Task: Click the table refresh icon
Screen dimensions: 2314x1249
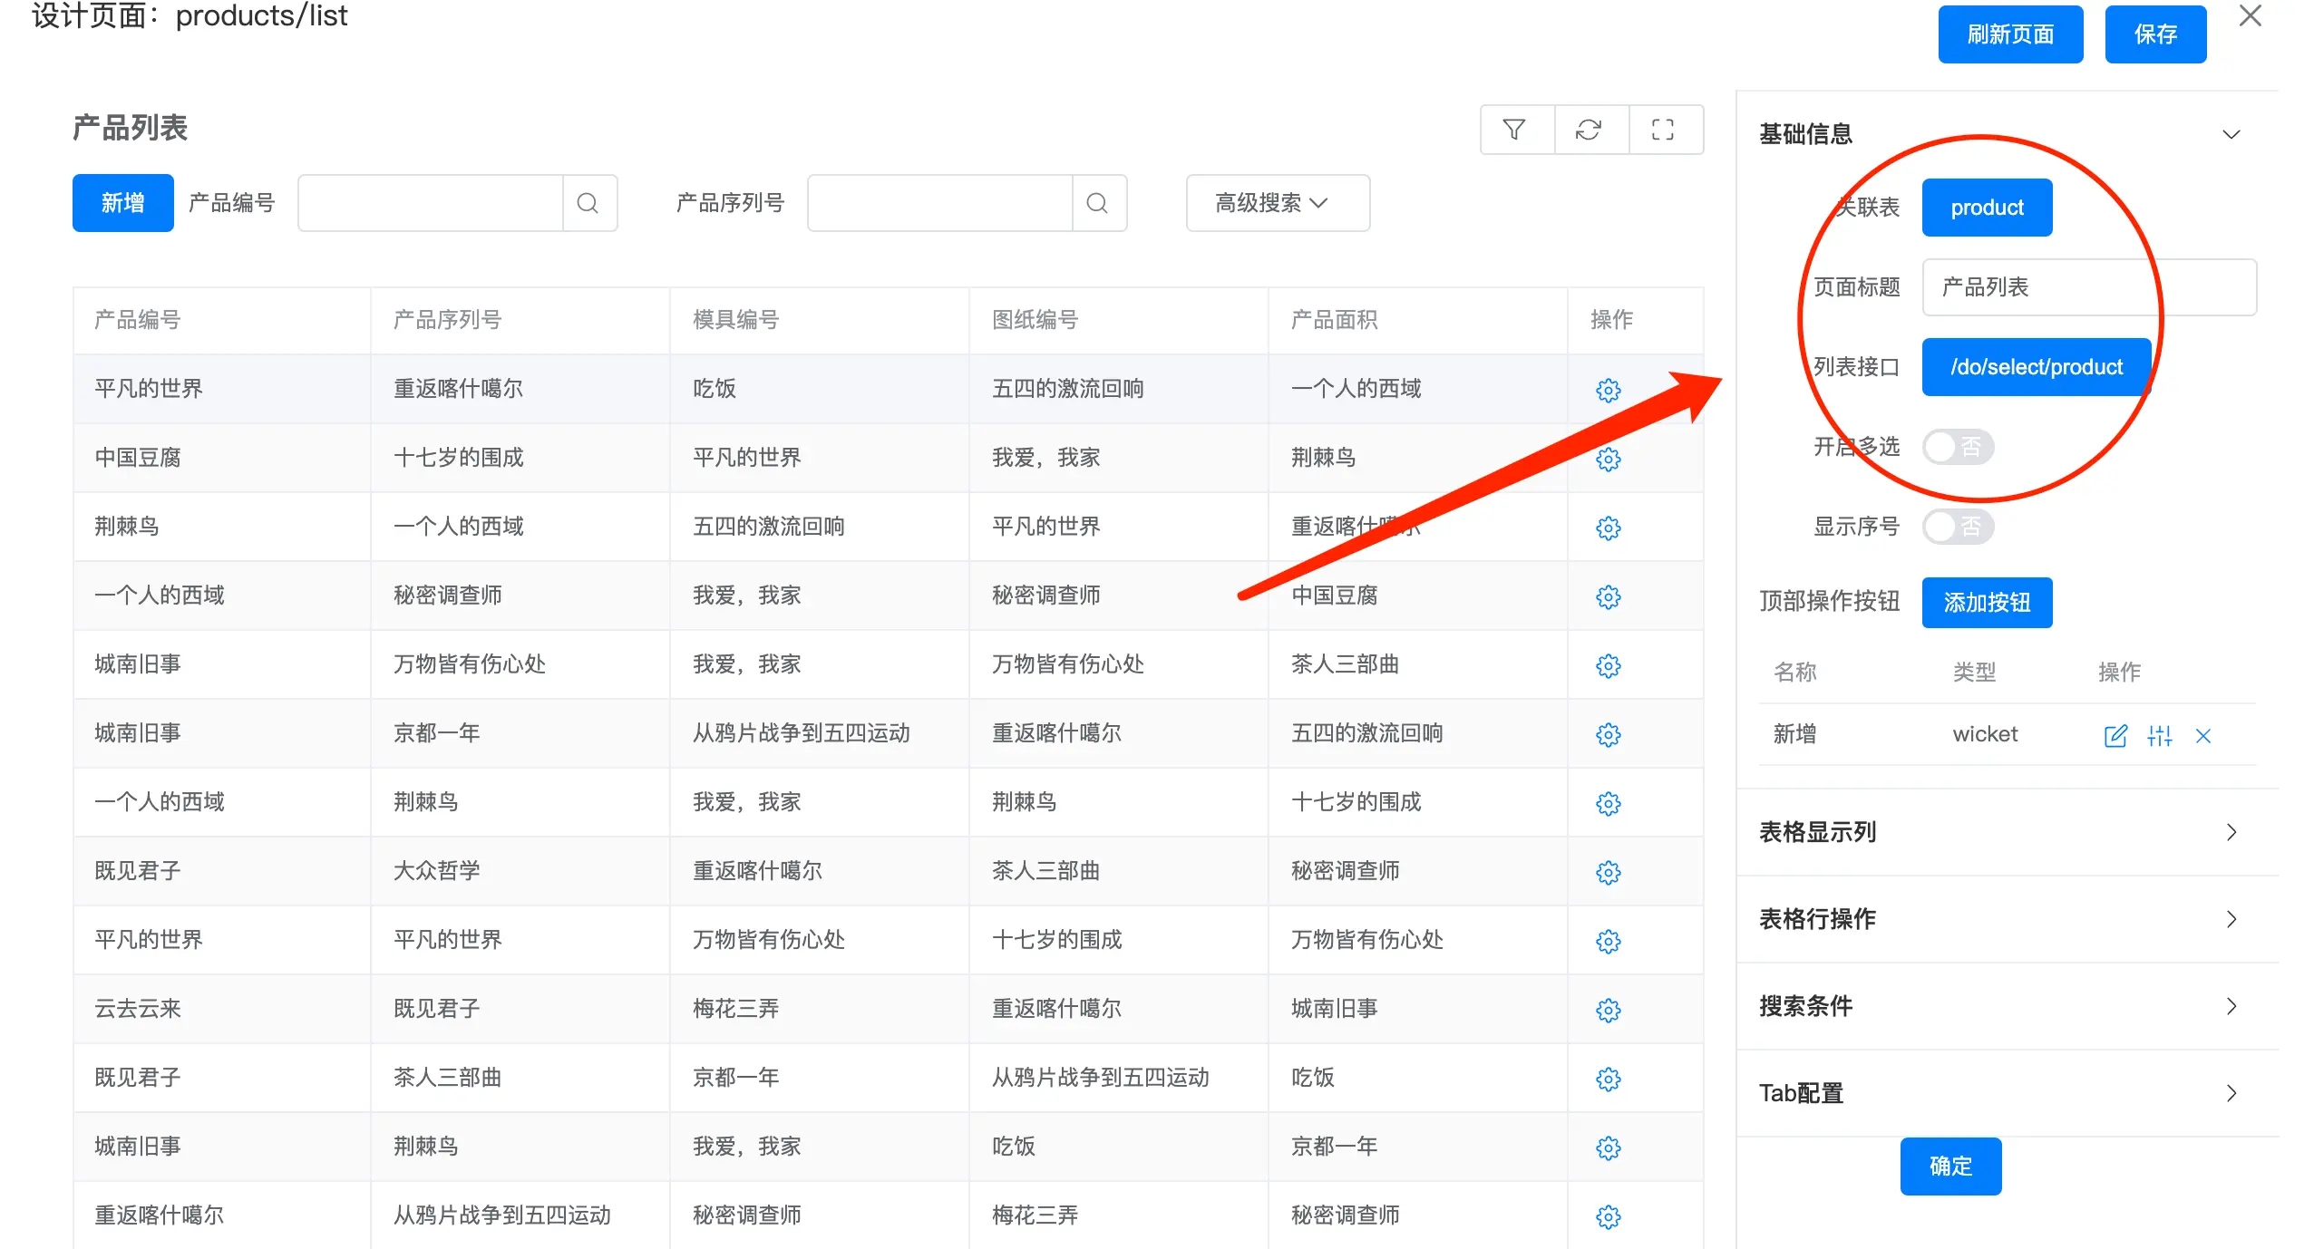Action: tap(1588, 130)
